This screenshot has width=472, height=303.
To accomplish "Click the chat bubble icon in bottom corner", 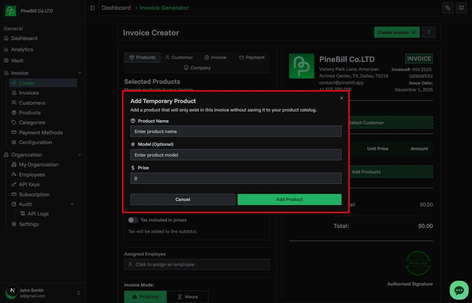I will pos(459,290).
